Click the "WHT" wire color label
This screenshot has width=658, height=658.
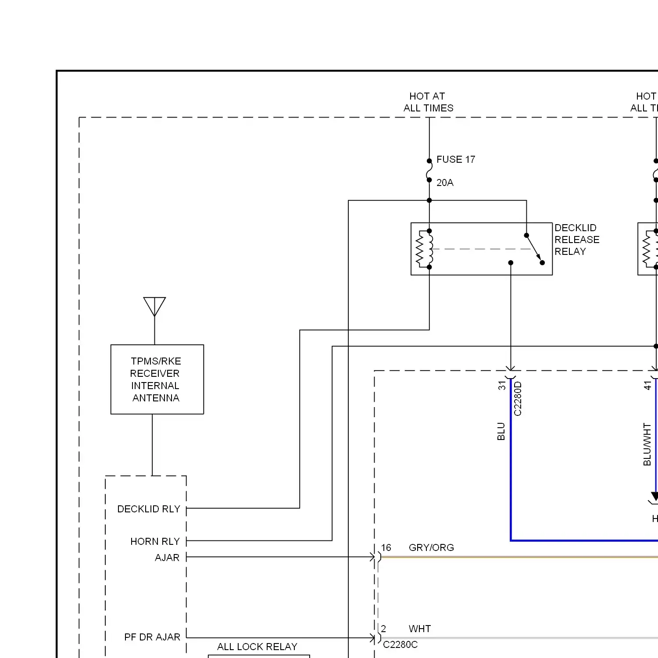click(420, 629)
